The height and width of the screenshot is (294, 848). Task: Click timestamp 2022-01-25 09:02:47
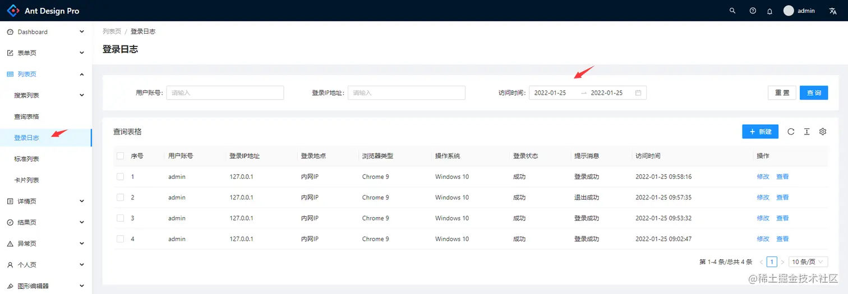[x=663, y=239]
